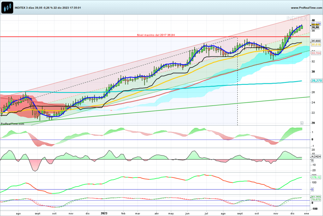Image resolution: width=323 pixels, height=216 pixels.
Task: Click the small info icon on the price chart
Action: pyautogui.click(x=302, y=123)
